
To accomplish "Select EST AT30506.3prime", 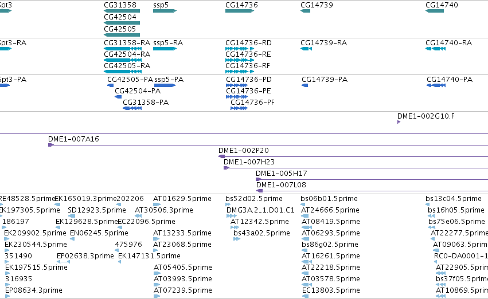I will click(x=164, y=210).
